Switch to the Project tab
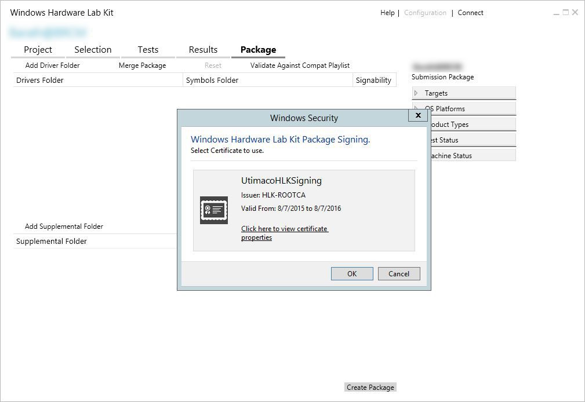The height and width of the screenshot is (402, 585). coord(38,50)
